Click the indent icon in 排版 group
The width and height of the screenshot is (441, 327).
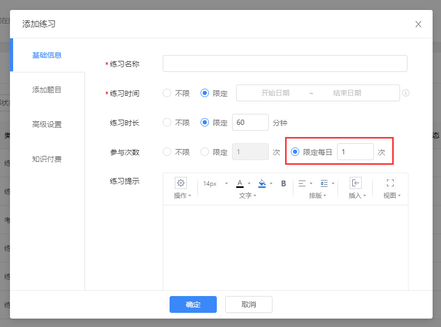point(323,183)
